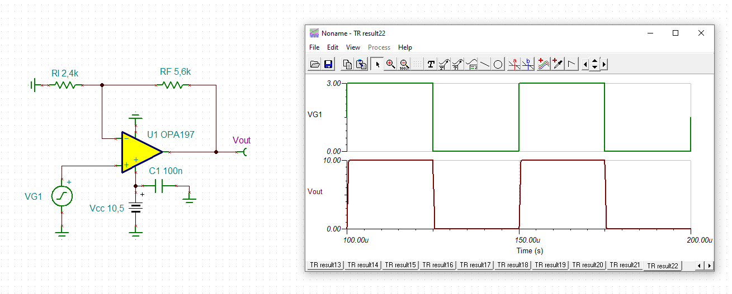Viewport: 732px width, 294px height.
Task: Select the TR result22 tab
Action: pos(662,266)
